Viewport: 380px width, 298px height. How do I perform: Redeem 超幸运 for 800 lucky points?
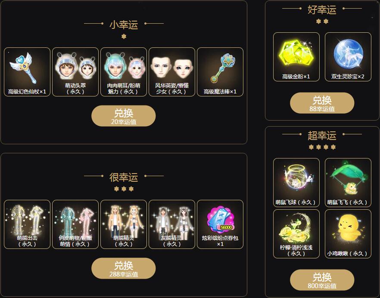point(322,280)
